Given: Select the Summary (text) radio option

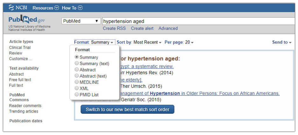Looking at the screenshot, I should [77, 64].
